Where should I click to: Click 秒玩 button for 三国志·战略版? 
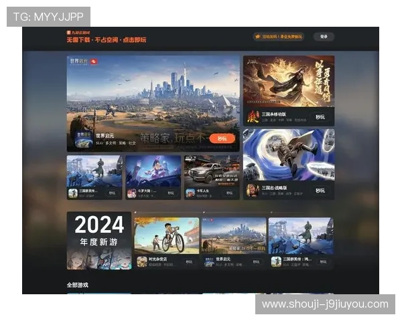[x=320, y=191]
